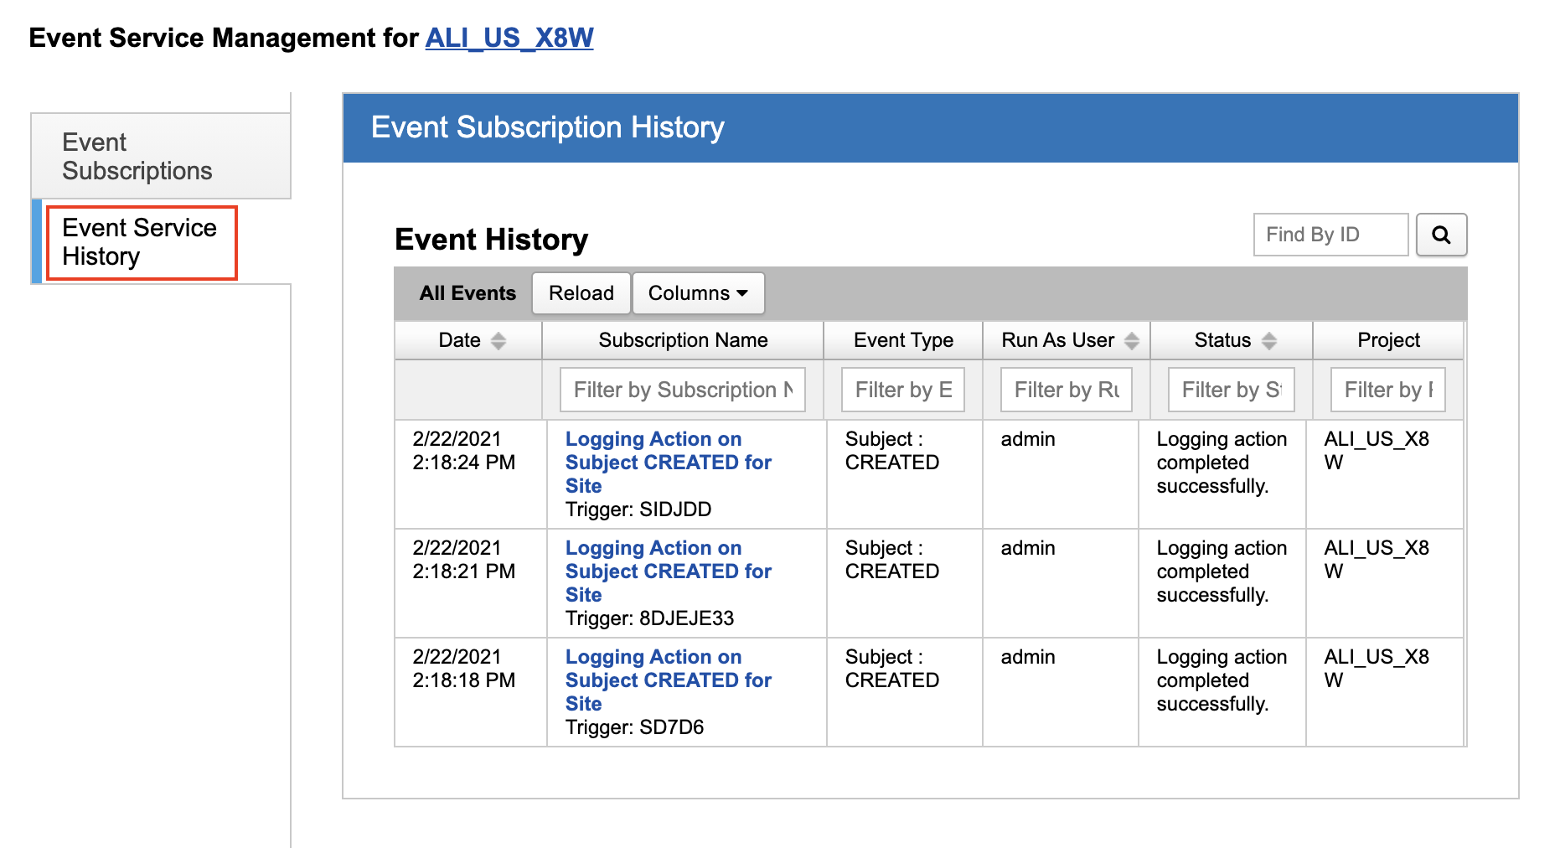Open subscription link for trigger SD7D6
This screenshot has width=1560, height=848.
pyautogui.click(x=668, y=680)
